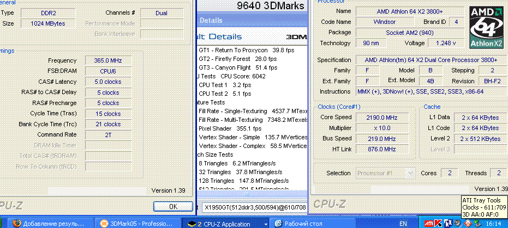The height and width of the screenshot is (228, 508).
Task: Click the 219.0 MHz bus speed field
Action: pyautogui.click(x=382, y=139)
